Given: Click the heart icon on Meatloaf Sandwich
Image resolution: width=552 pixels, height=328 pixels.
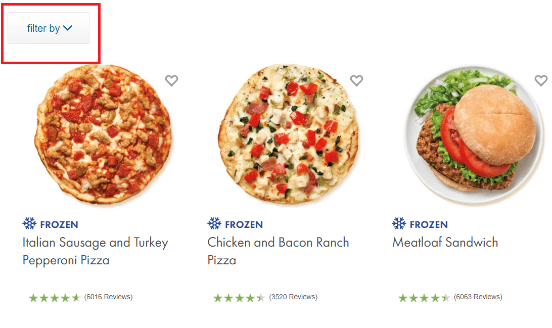Looking at the screenshot, I should [x=541, y=80].
